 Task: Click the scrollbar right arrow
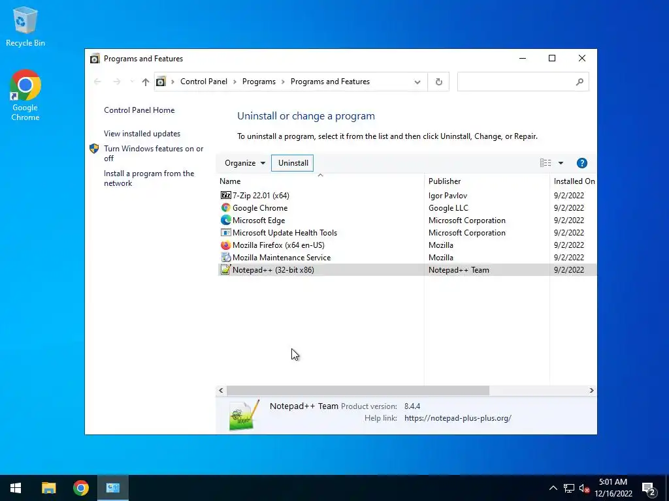tap(591, 390)
